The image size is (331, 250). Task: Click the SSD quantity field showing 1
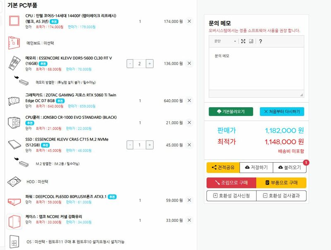[139, 145]
